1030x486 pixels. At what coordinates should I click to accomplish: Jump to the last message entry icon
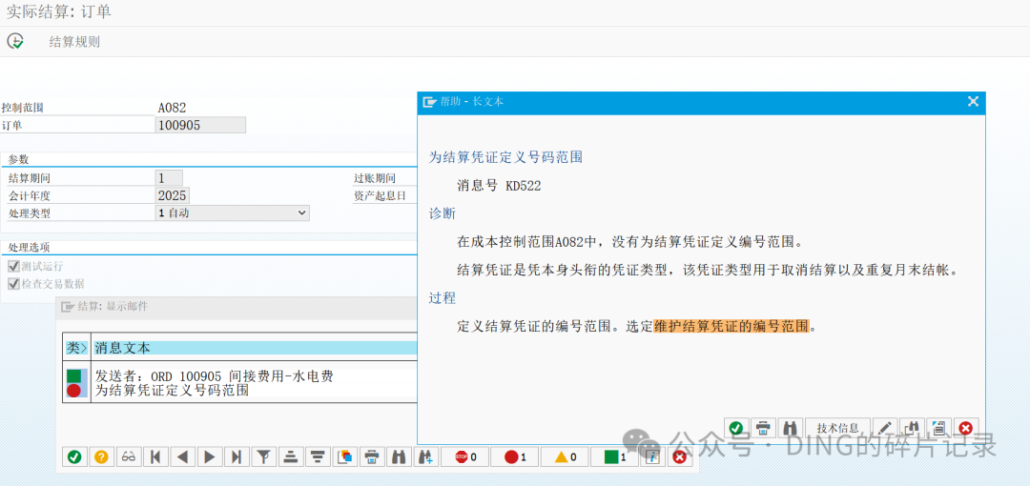click(x=237, y=456)
